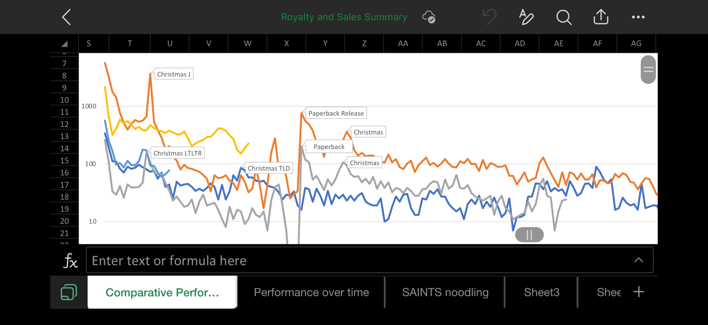
Task: Select column header AA
Action: tap(403, 43)
